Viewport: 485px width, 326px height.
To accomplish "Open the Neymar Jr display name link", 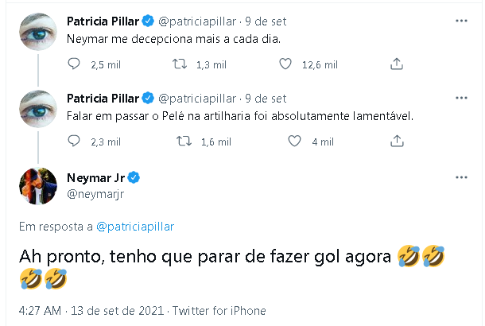I will 98,177.
